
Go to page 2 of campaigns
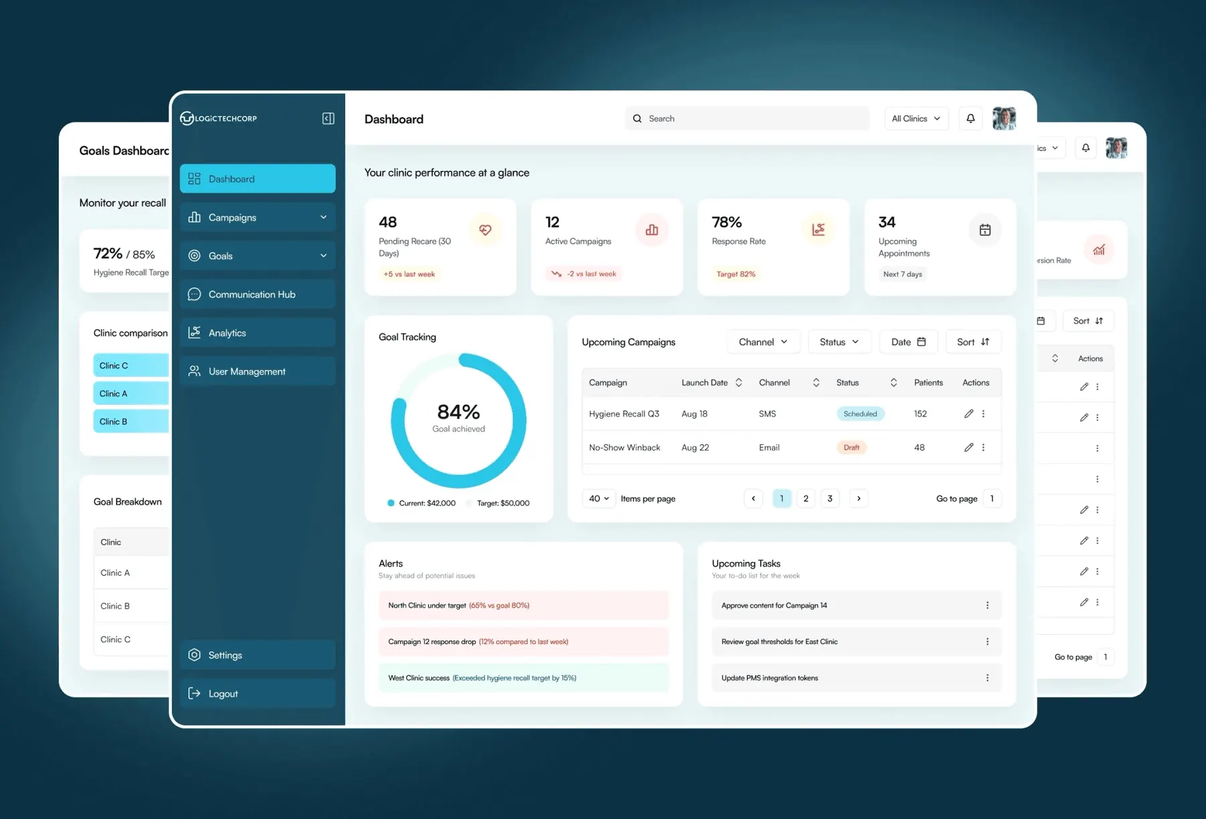tap(806, 499)
